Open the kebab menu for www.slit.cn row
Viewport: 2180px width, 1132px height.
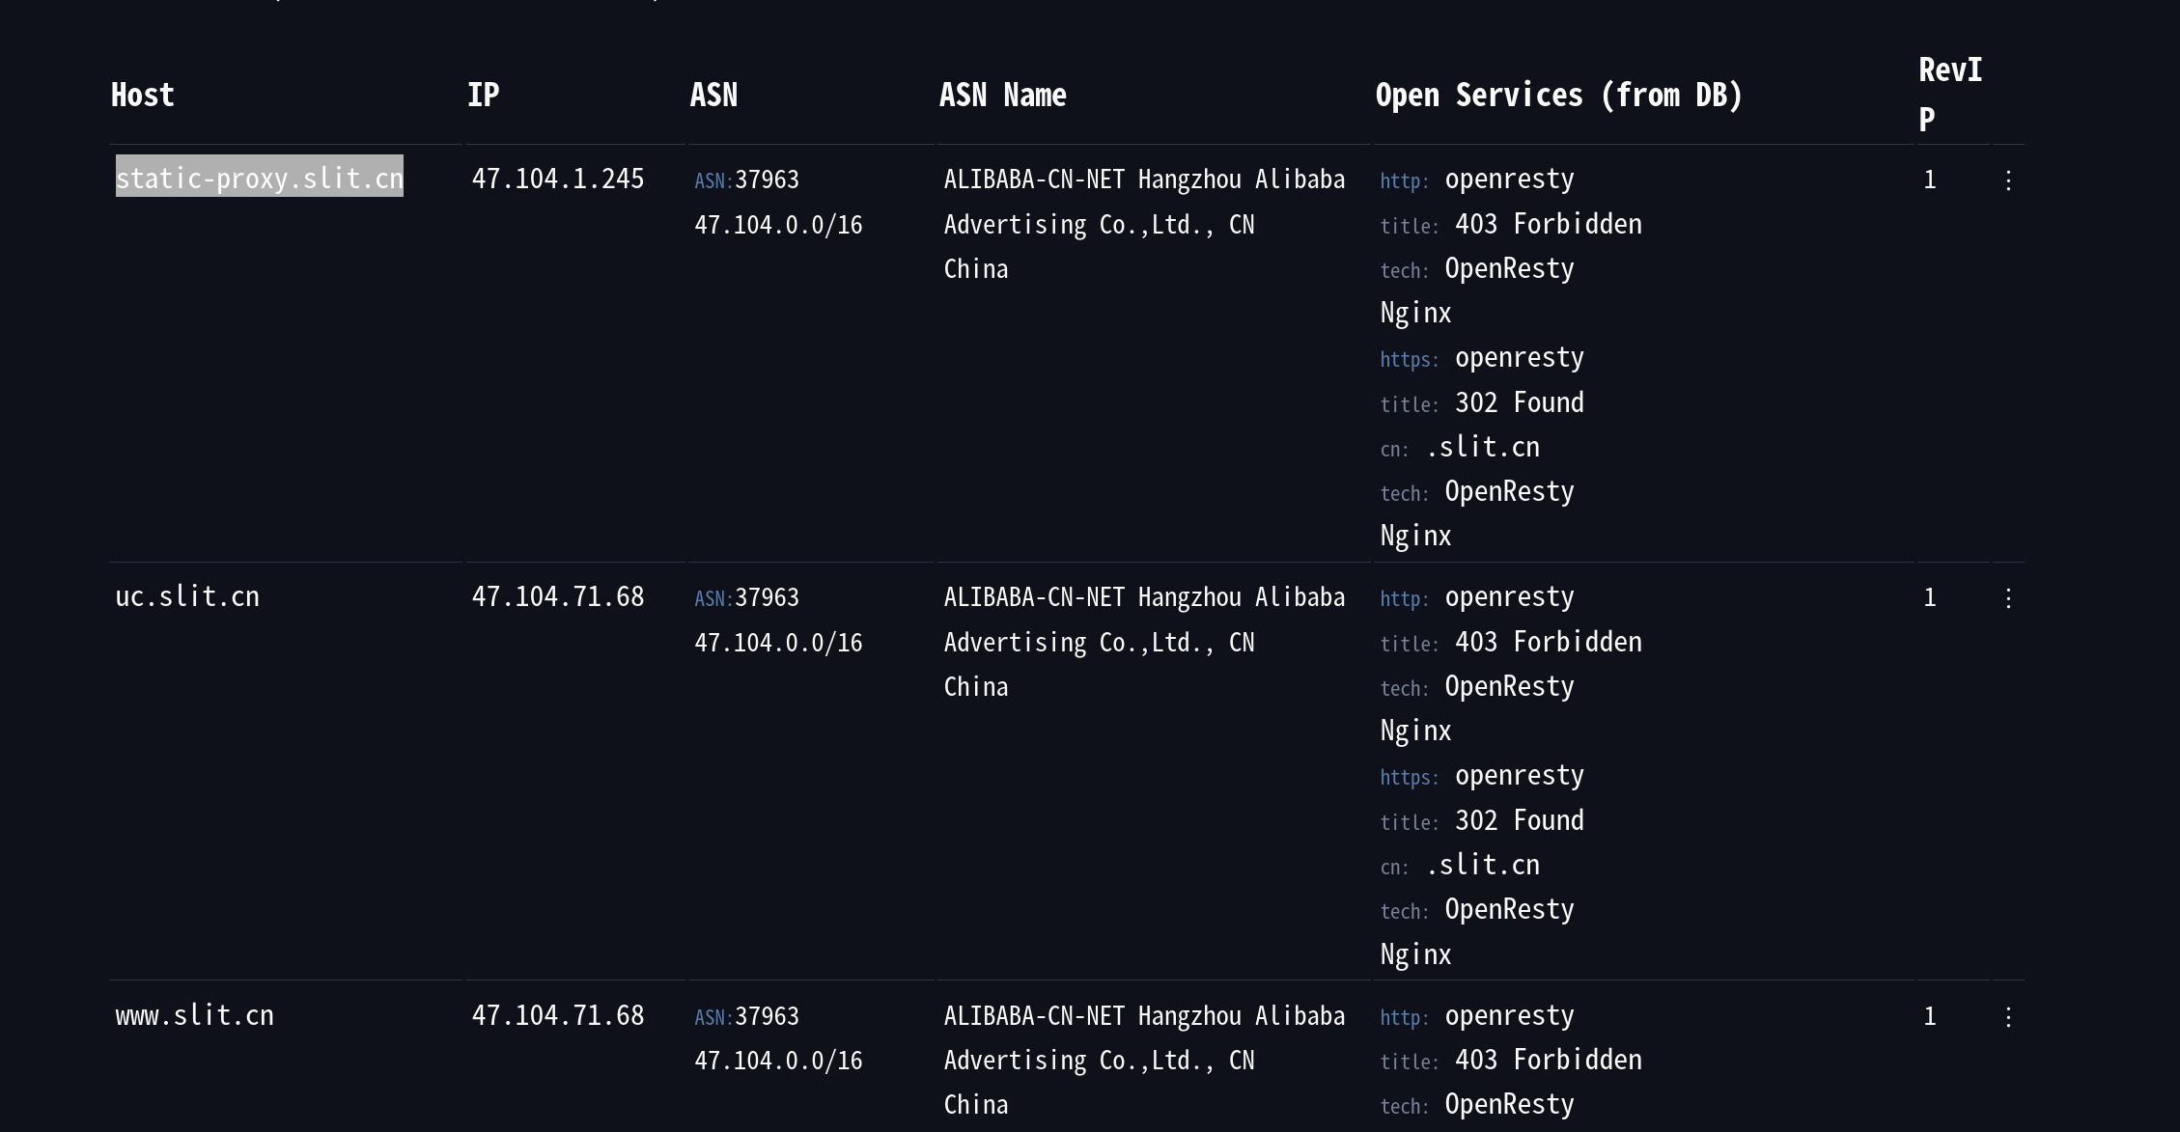[x=2008, y=1016]
